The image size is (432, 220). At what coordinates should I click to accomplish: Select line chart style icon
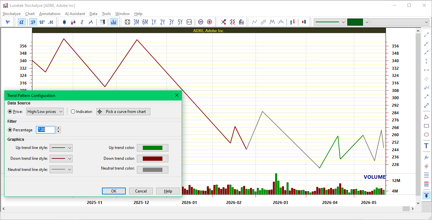91,22
